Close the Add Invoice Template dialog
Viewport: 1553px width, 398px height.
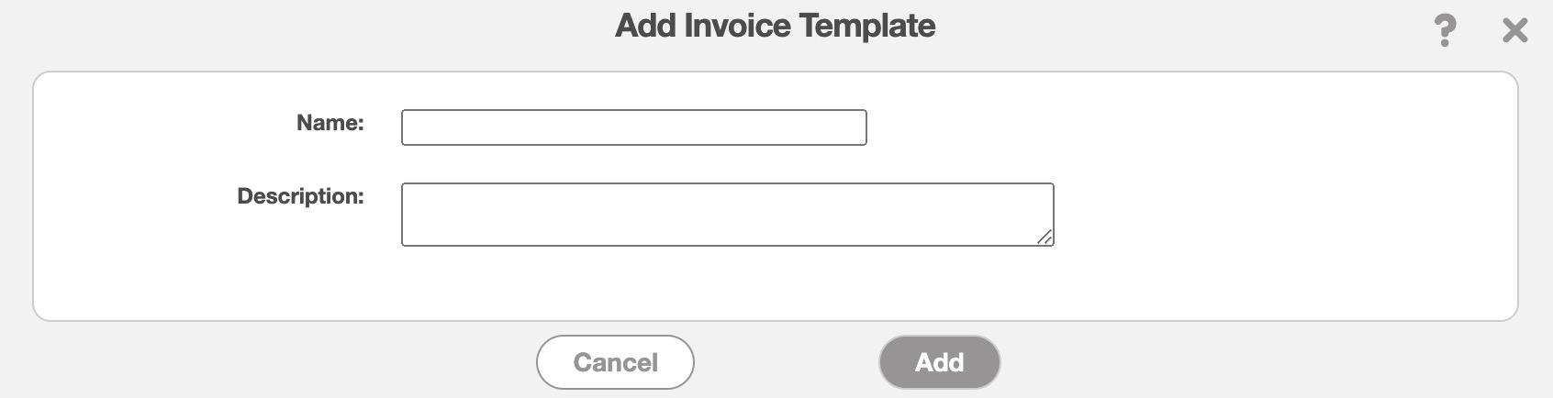[x=1514, y=31]
